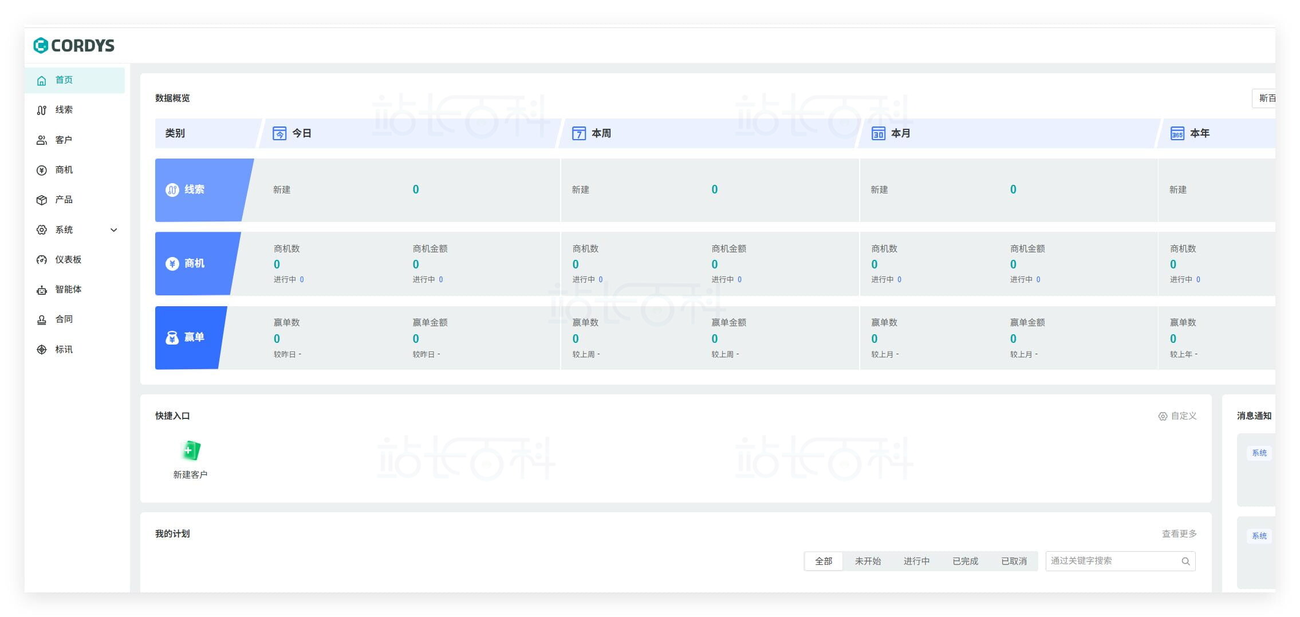The width and height of the screenshot is (1300, 617).
Task: Switch to the 未开始 plan filter tab
Action: (x=868, y=561)
